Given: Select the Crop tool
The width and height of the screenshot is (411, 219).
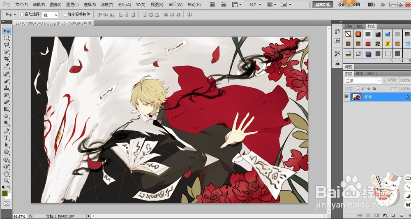Looking at the screenshot, I should tap(7, 58).
